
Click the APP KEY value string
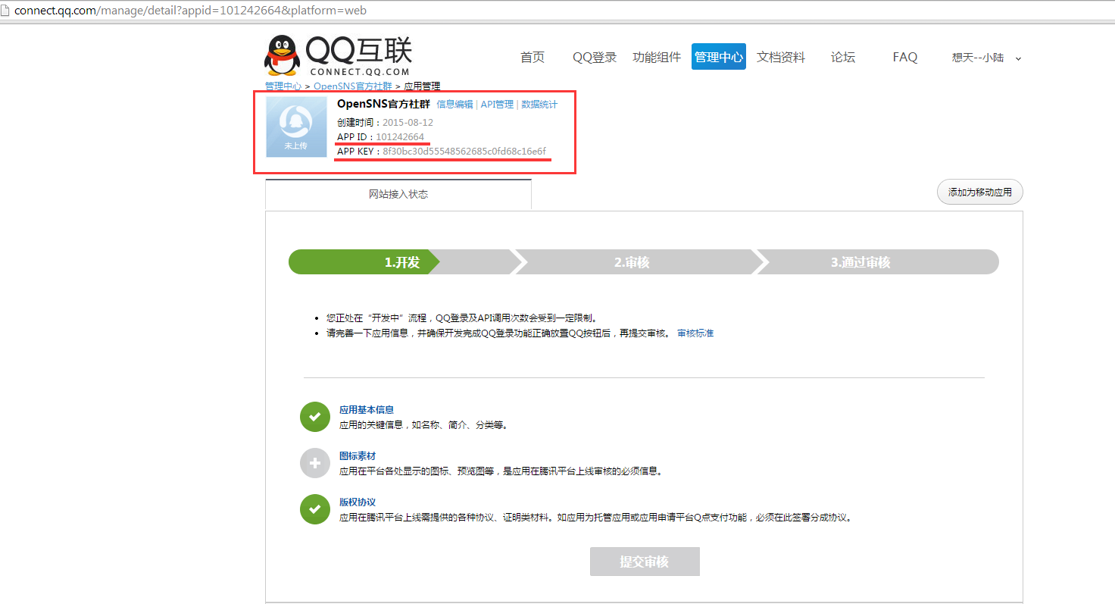[464, 152]
